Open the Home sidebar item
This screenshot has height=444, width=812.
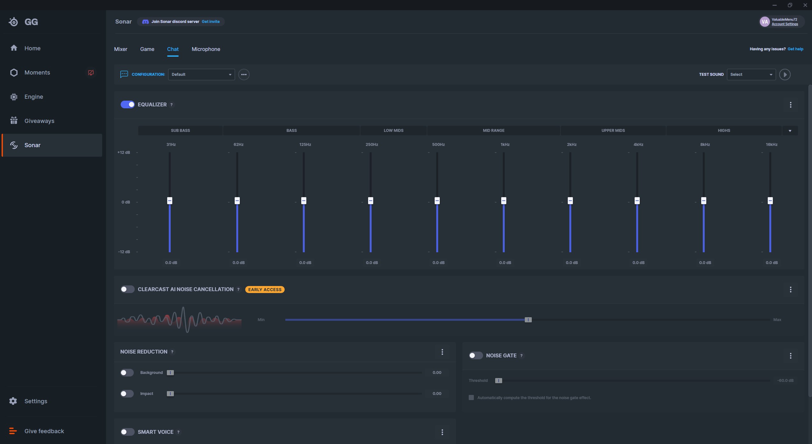point(52,48)
